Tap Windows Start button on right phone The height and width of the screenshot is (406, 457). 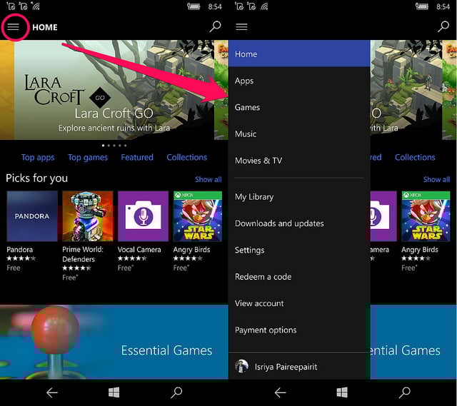click(342, 392)
